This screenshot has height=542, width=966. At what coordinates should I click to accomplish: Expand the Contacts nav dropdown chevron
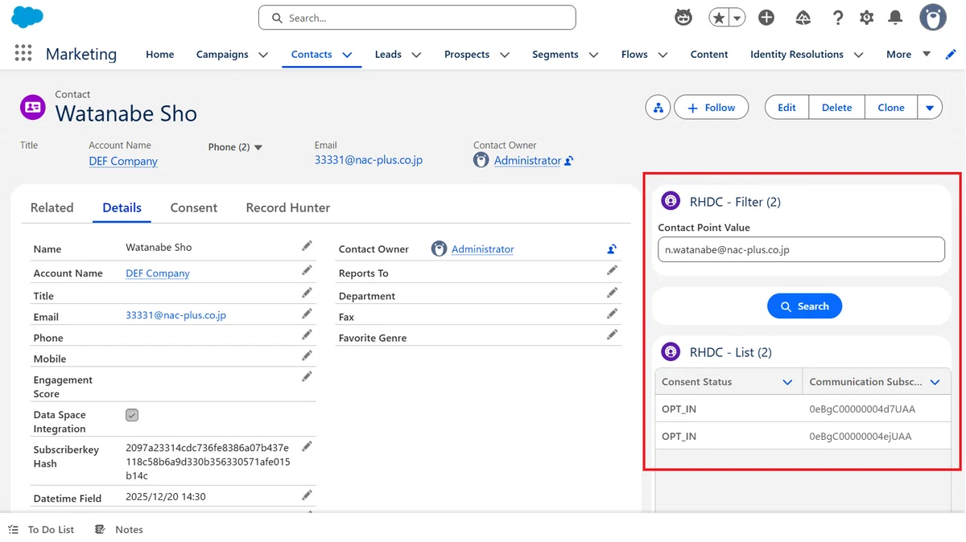[x=347, y=55]
